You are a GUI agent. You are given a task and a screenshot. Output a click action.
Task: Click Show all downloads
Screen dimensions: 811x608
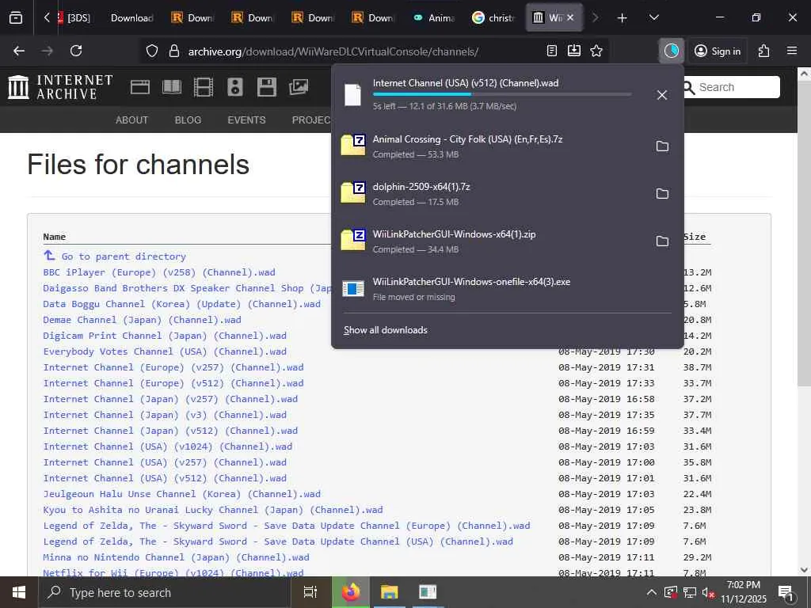coord(386,330)
